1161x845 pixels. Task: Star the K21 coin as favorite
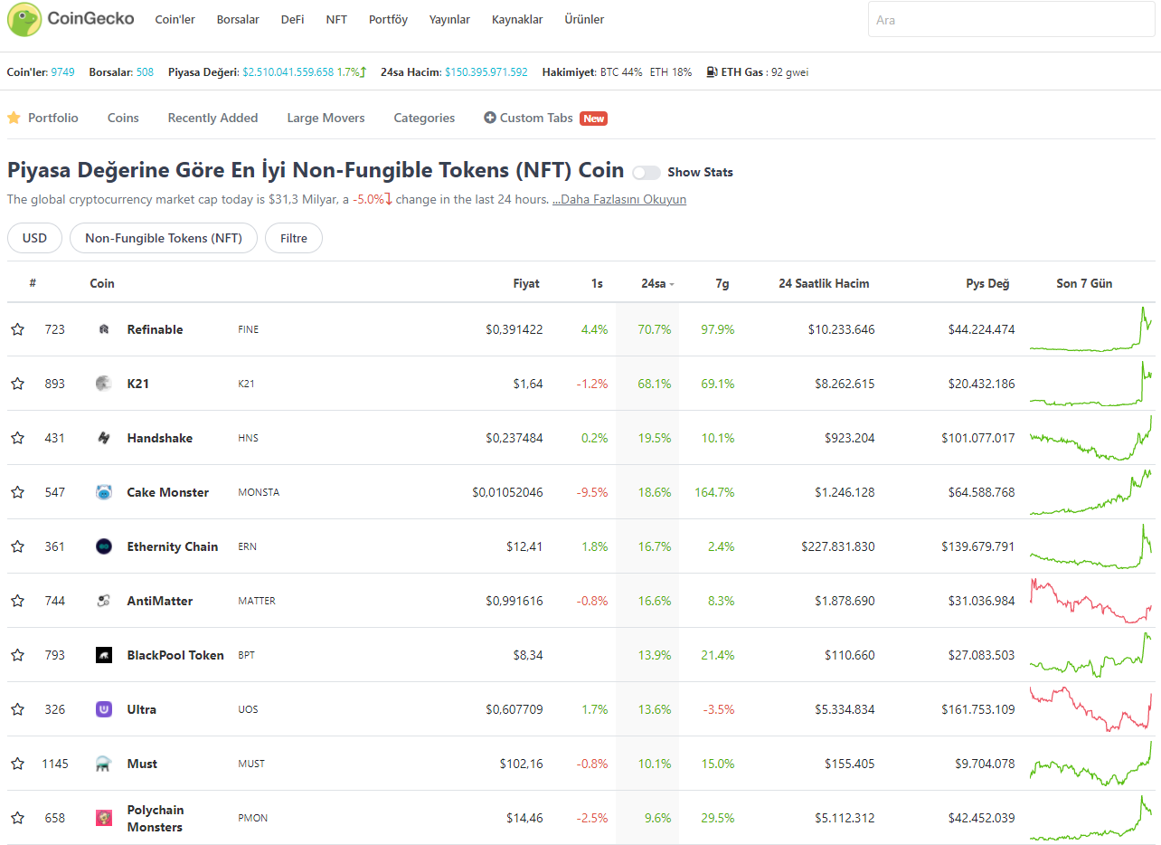17,384
